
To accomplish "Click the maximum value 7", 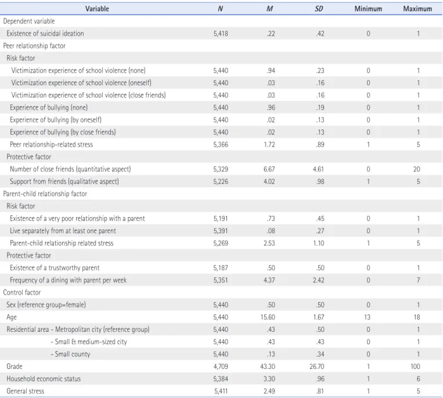I will (x=419, y=280).
